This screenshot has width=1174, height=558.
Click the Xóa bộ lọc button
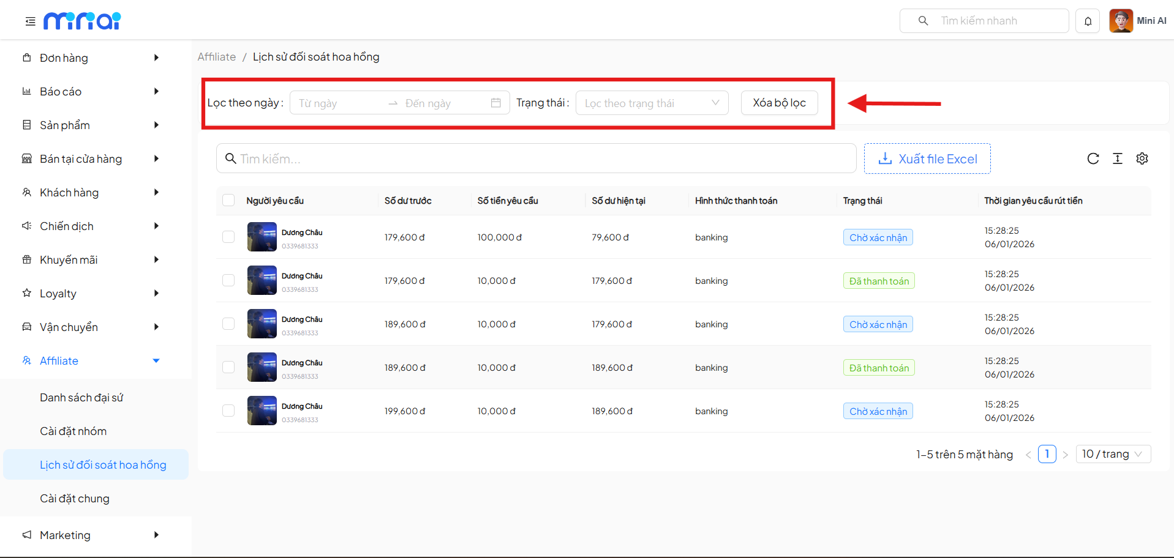(779, 103)
